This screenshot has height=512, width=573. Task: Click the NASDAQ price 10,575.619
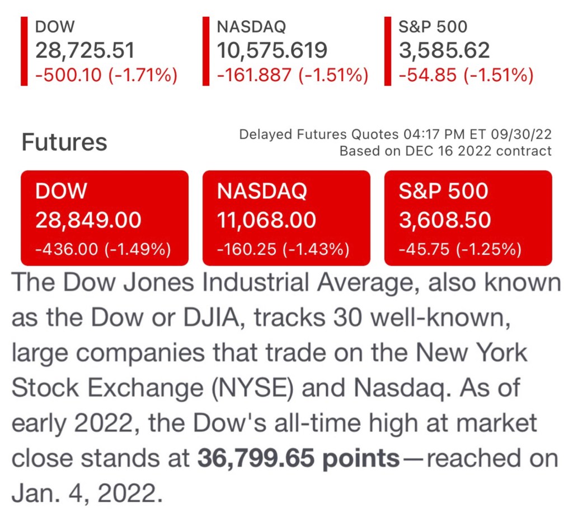click(x=272, y=50)
